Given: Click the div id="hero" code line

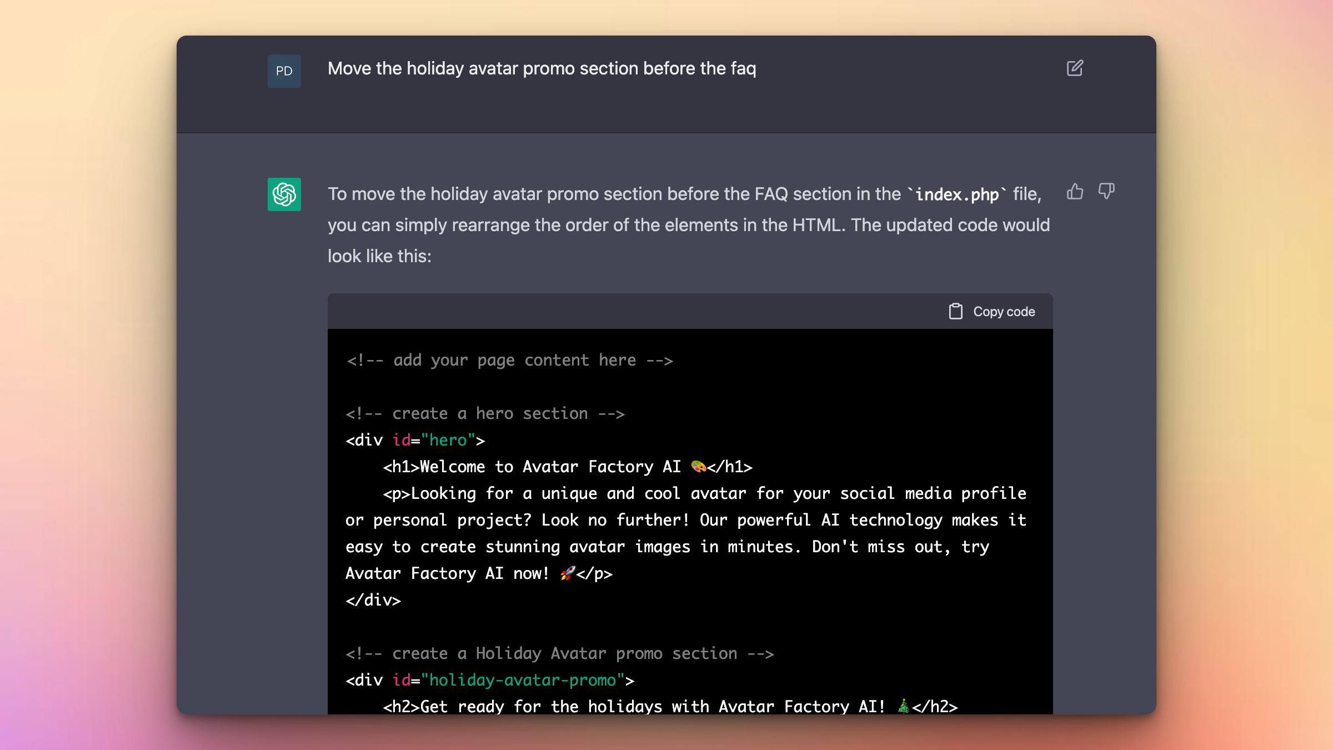Looking at the screenshot, I should [x=415, y=440].
